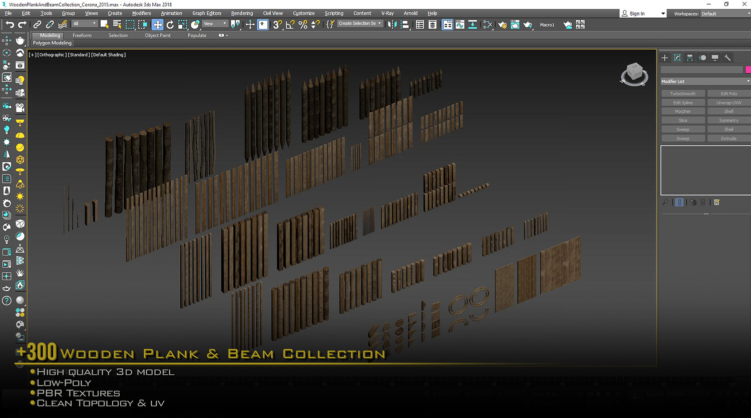Open the Workspaces Default dropdown

point(725,14)
